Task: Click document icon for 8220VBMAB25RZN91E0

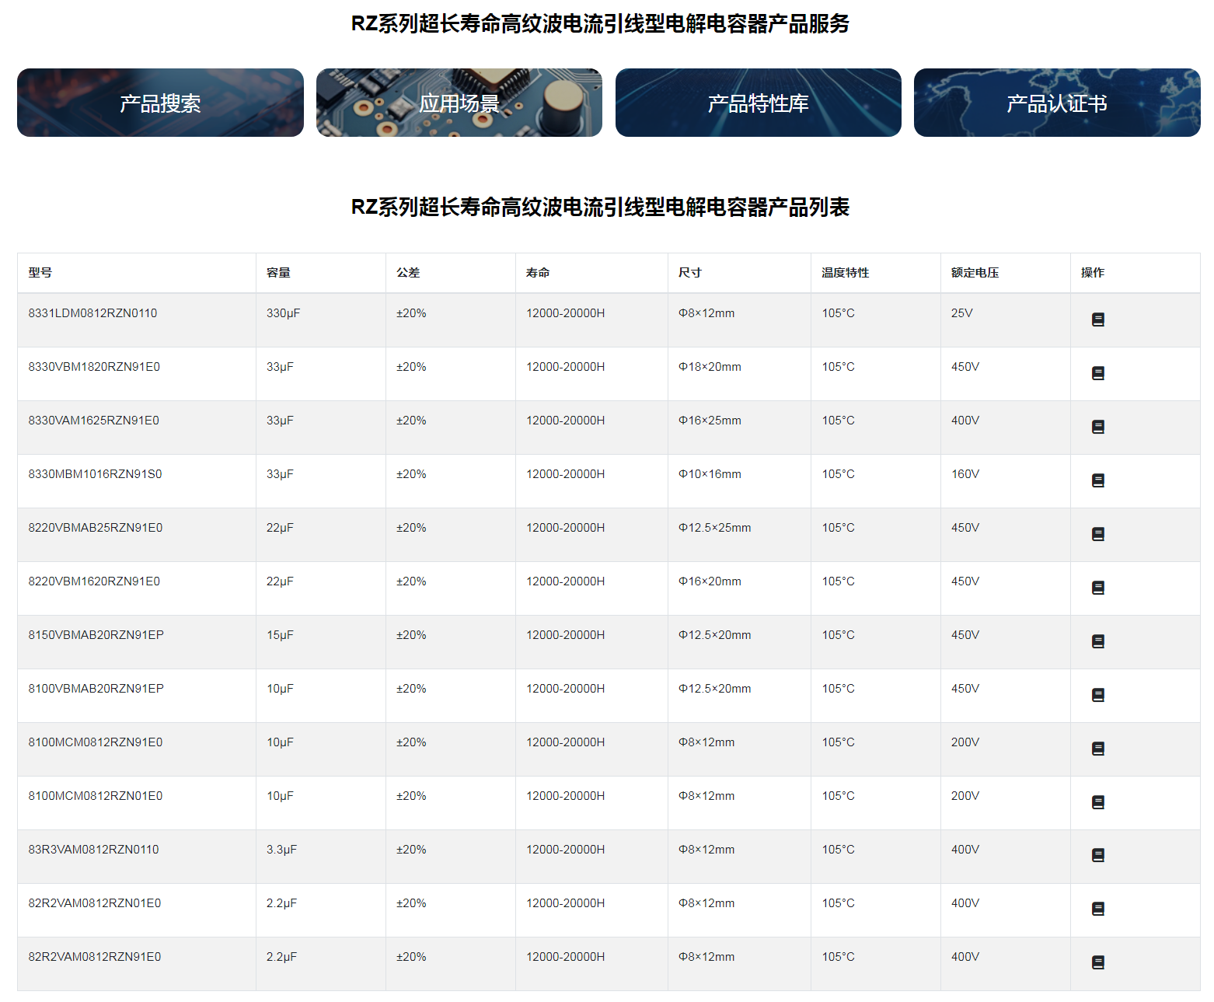Action: click(1097, 534)
